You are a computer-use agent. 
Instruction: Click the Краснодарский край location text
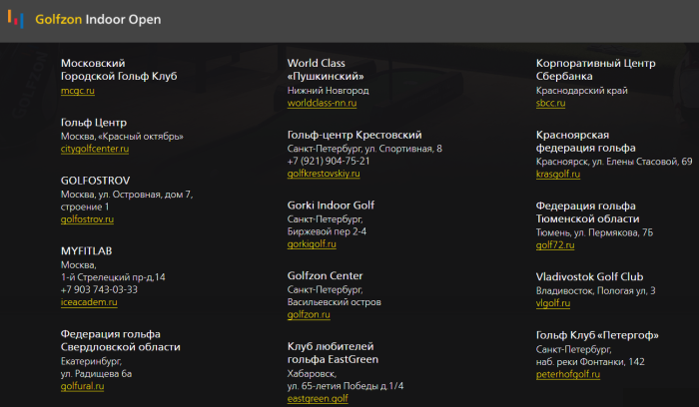click(582, 91)
